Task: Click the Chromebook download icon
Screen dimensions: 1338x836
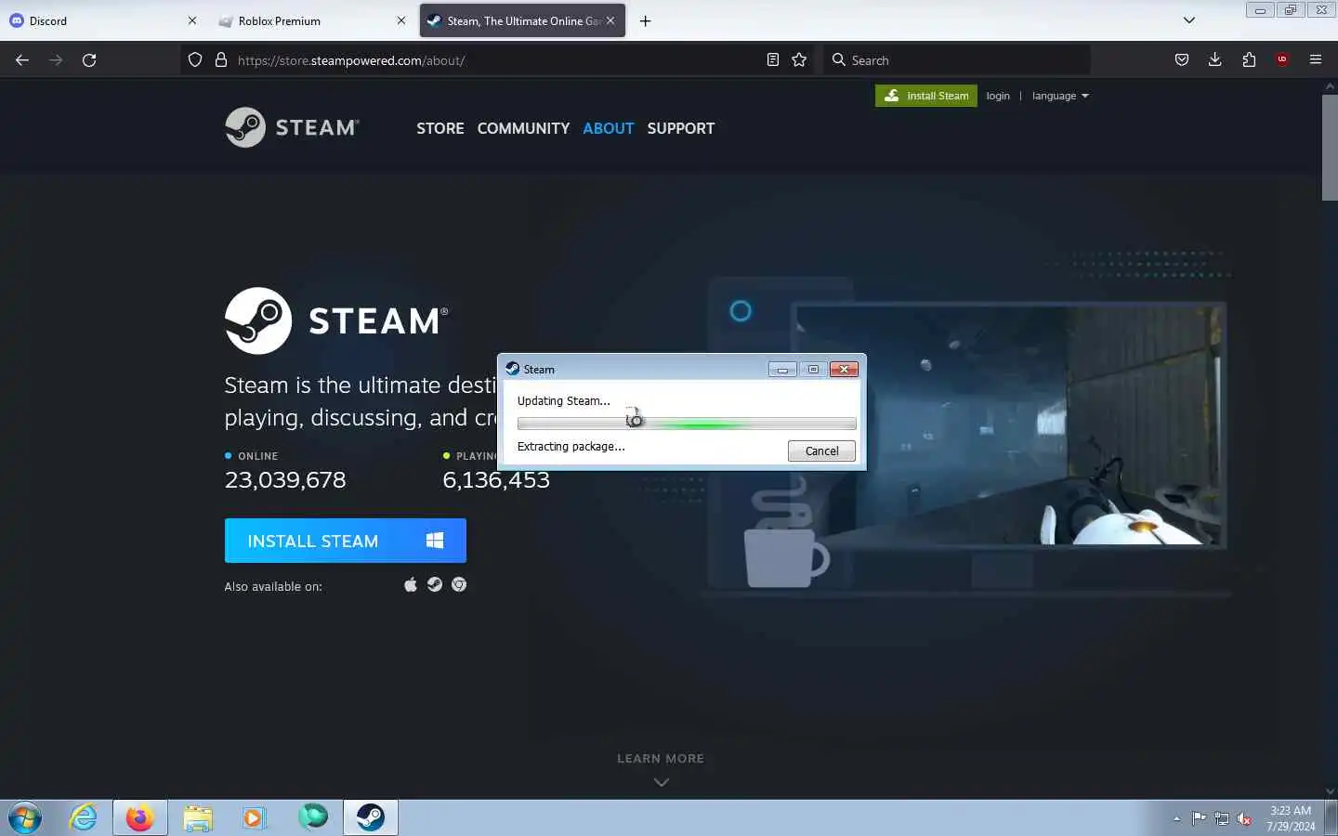Action: coord(459,584)
